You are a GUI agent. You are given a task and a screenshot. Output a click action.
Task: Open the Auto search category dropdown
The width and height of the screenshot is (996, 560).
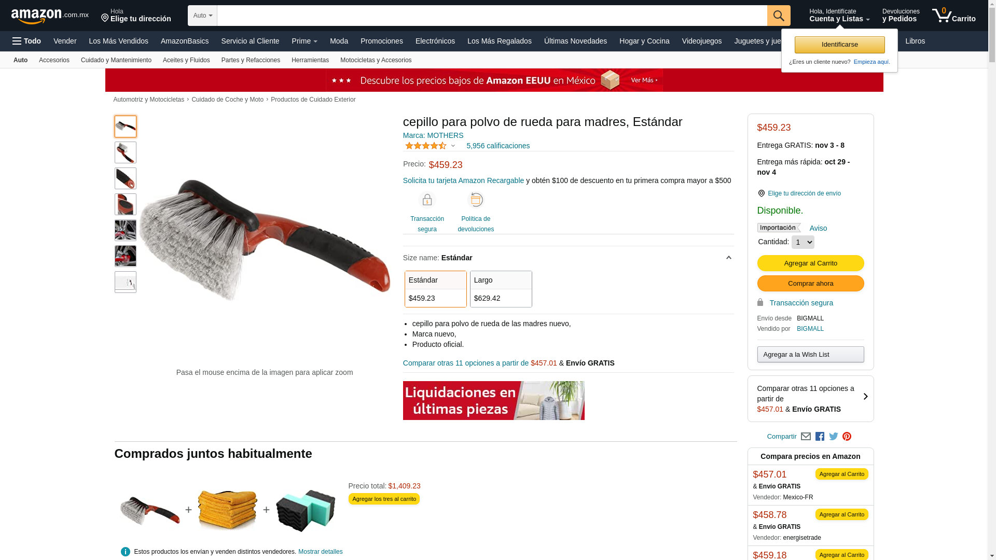point(202,16)
